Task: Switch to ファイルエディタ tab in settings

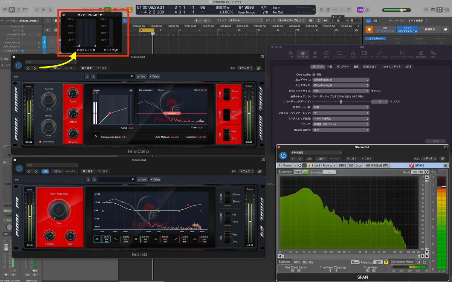Action: pyautogui.click(x=391, y=66)
